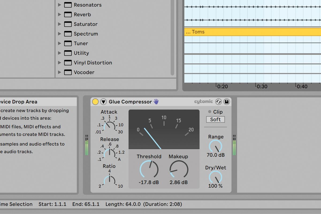Click the Saturator folder icon
321x214 pixels.
tap(67, 24)
